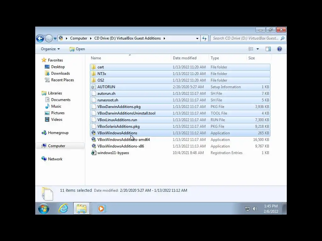The image size is (322, 241).
Task: Select Homegroup in navigation pane
Action: [x=58, y=133]
